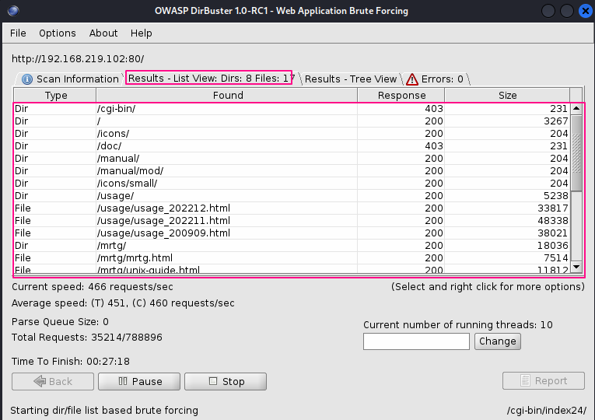Click the Change threads button
Image resolution: width=595 pixels, height=420 pixels.
pyautogui.click(x=497, y=341)
